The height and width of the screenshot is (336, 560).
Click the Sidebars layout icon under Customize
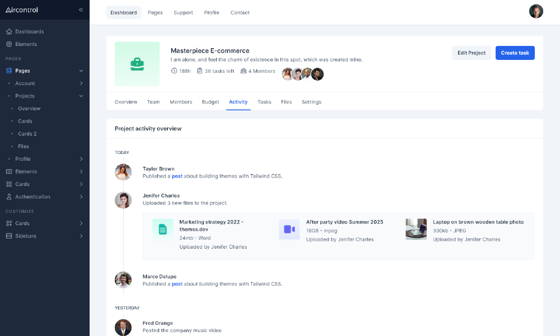pyautogui.click(x=9, y=236)
